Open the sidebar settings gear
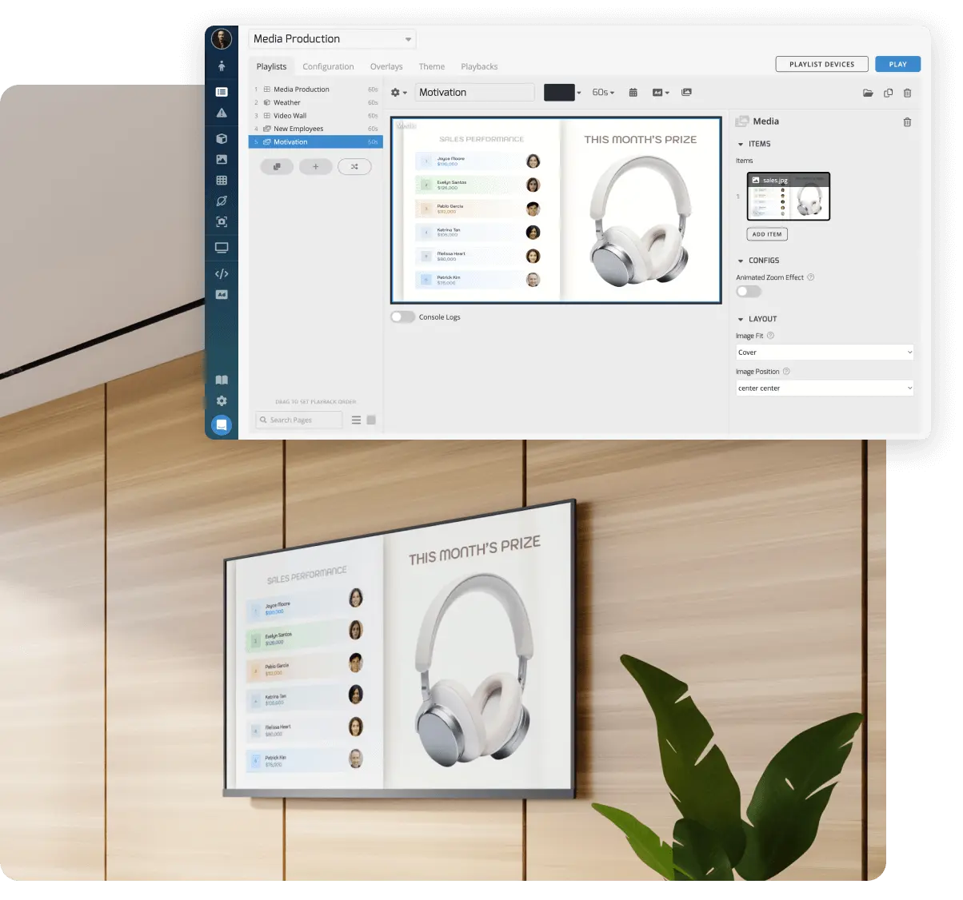This screenshot has width=963, height=900. pos(222,401)
